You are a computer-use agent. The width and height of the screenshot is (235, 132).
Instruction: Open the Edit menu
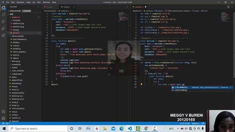[13, 2]
